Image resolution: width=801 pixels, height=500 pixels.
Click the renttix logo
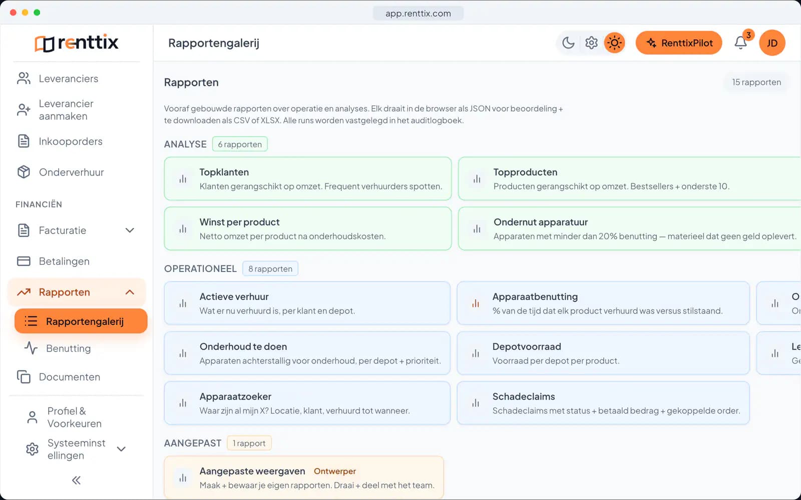click(x=77, y=43)
